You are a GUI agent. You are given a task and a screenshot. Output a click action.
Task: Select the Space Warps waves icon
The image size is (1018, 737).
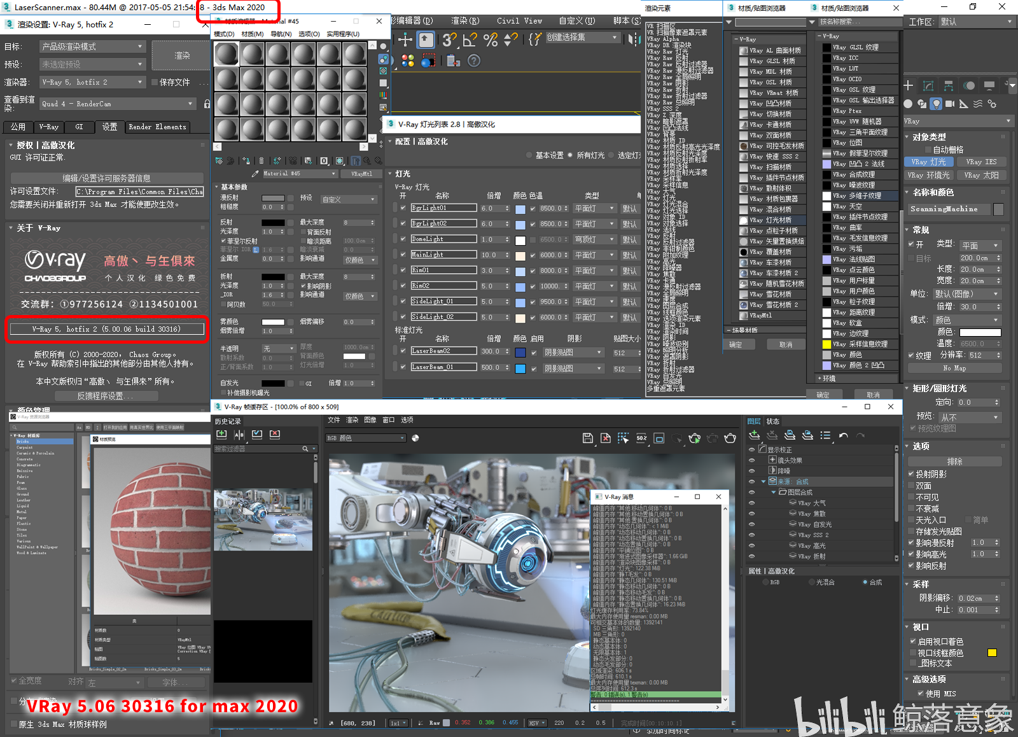tap(978, 104)
